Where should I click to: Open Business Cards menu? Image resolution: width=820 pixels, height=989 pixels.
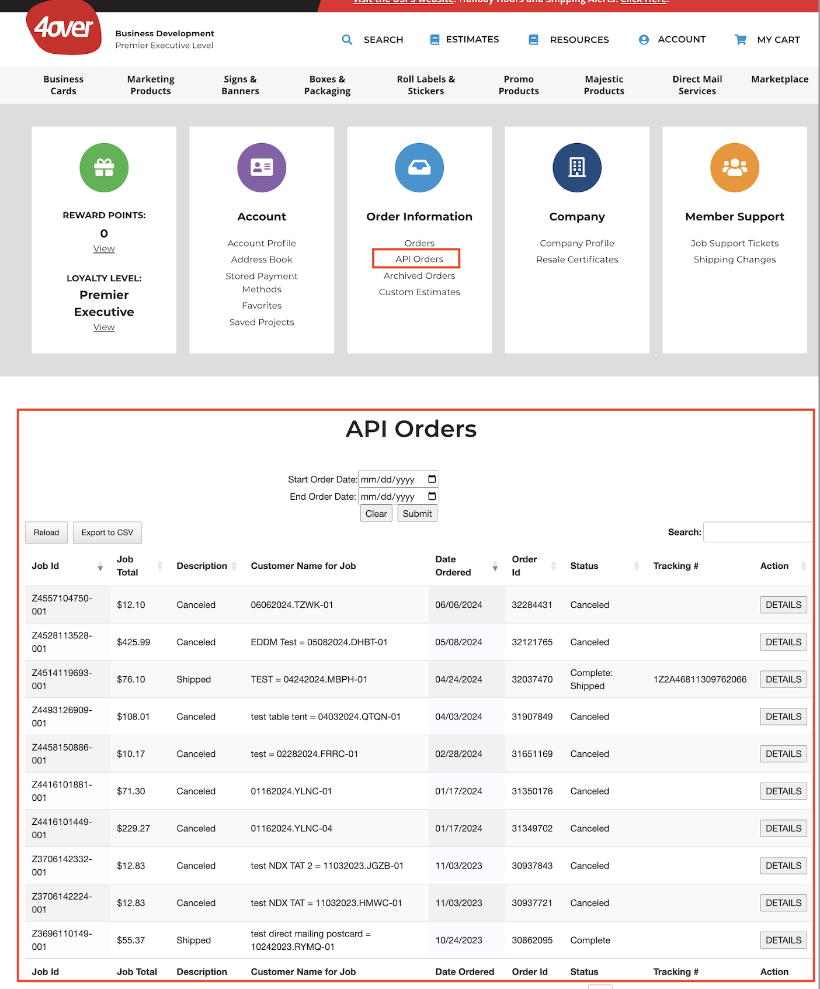(x=64, y=85)
